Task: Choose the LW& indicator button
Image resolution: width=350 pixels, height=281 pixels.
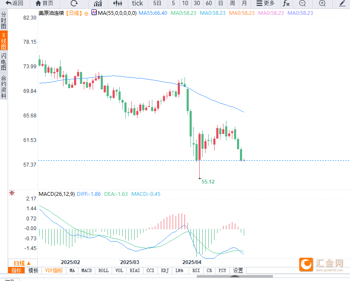Action: [x=179, y=270]
